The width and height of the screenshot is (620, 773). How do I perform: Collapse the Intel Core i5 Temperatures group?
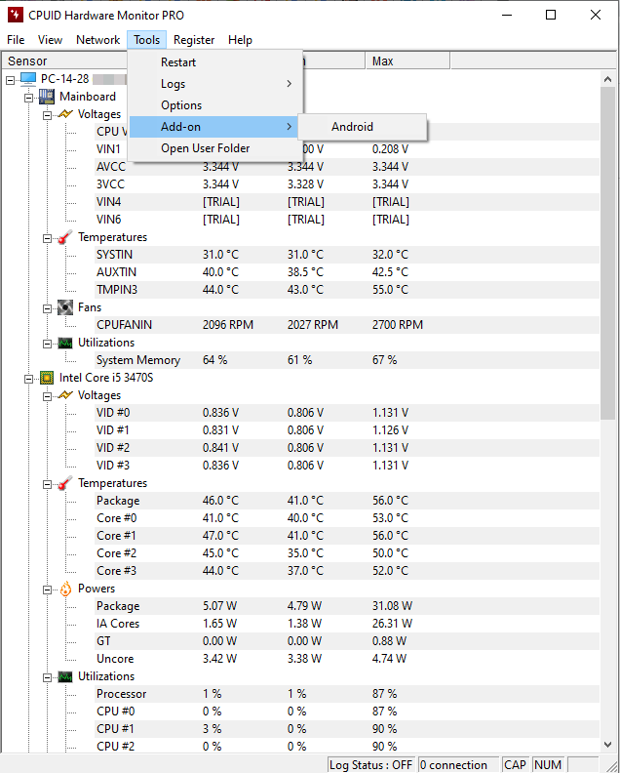click(x=47, y=484)
